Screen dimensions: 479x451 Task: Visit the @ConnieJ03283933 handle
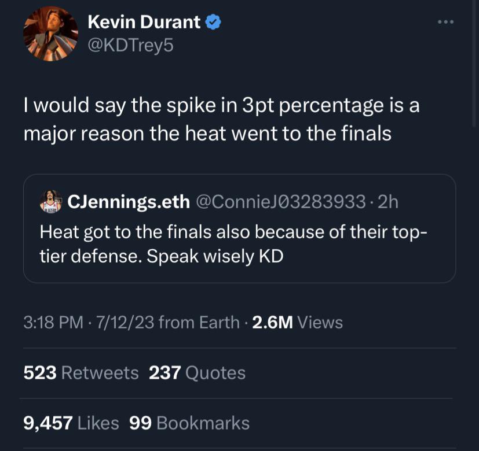click(x=281, y=201)
